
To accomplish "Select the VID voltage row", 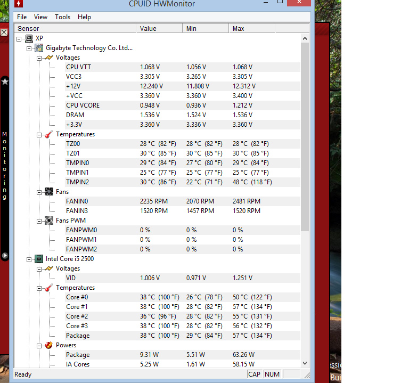I will [183, 278].
